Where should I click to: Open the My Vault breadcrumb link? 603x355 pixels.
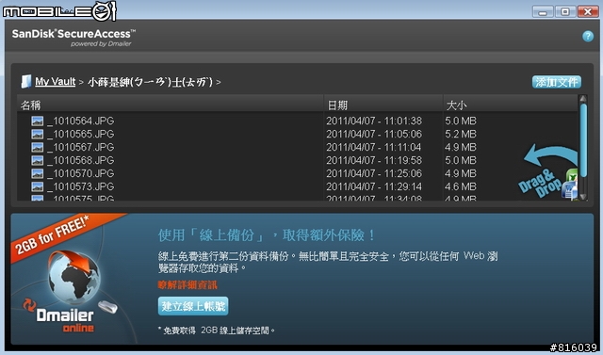coord(55,81)
